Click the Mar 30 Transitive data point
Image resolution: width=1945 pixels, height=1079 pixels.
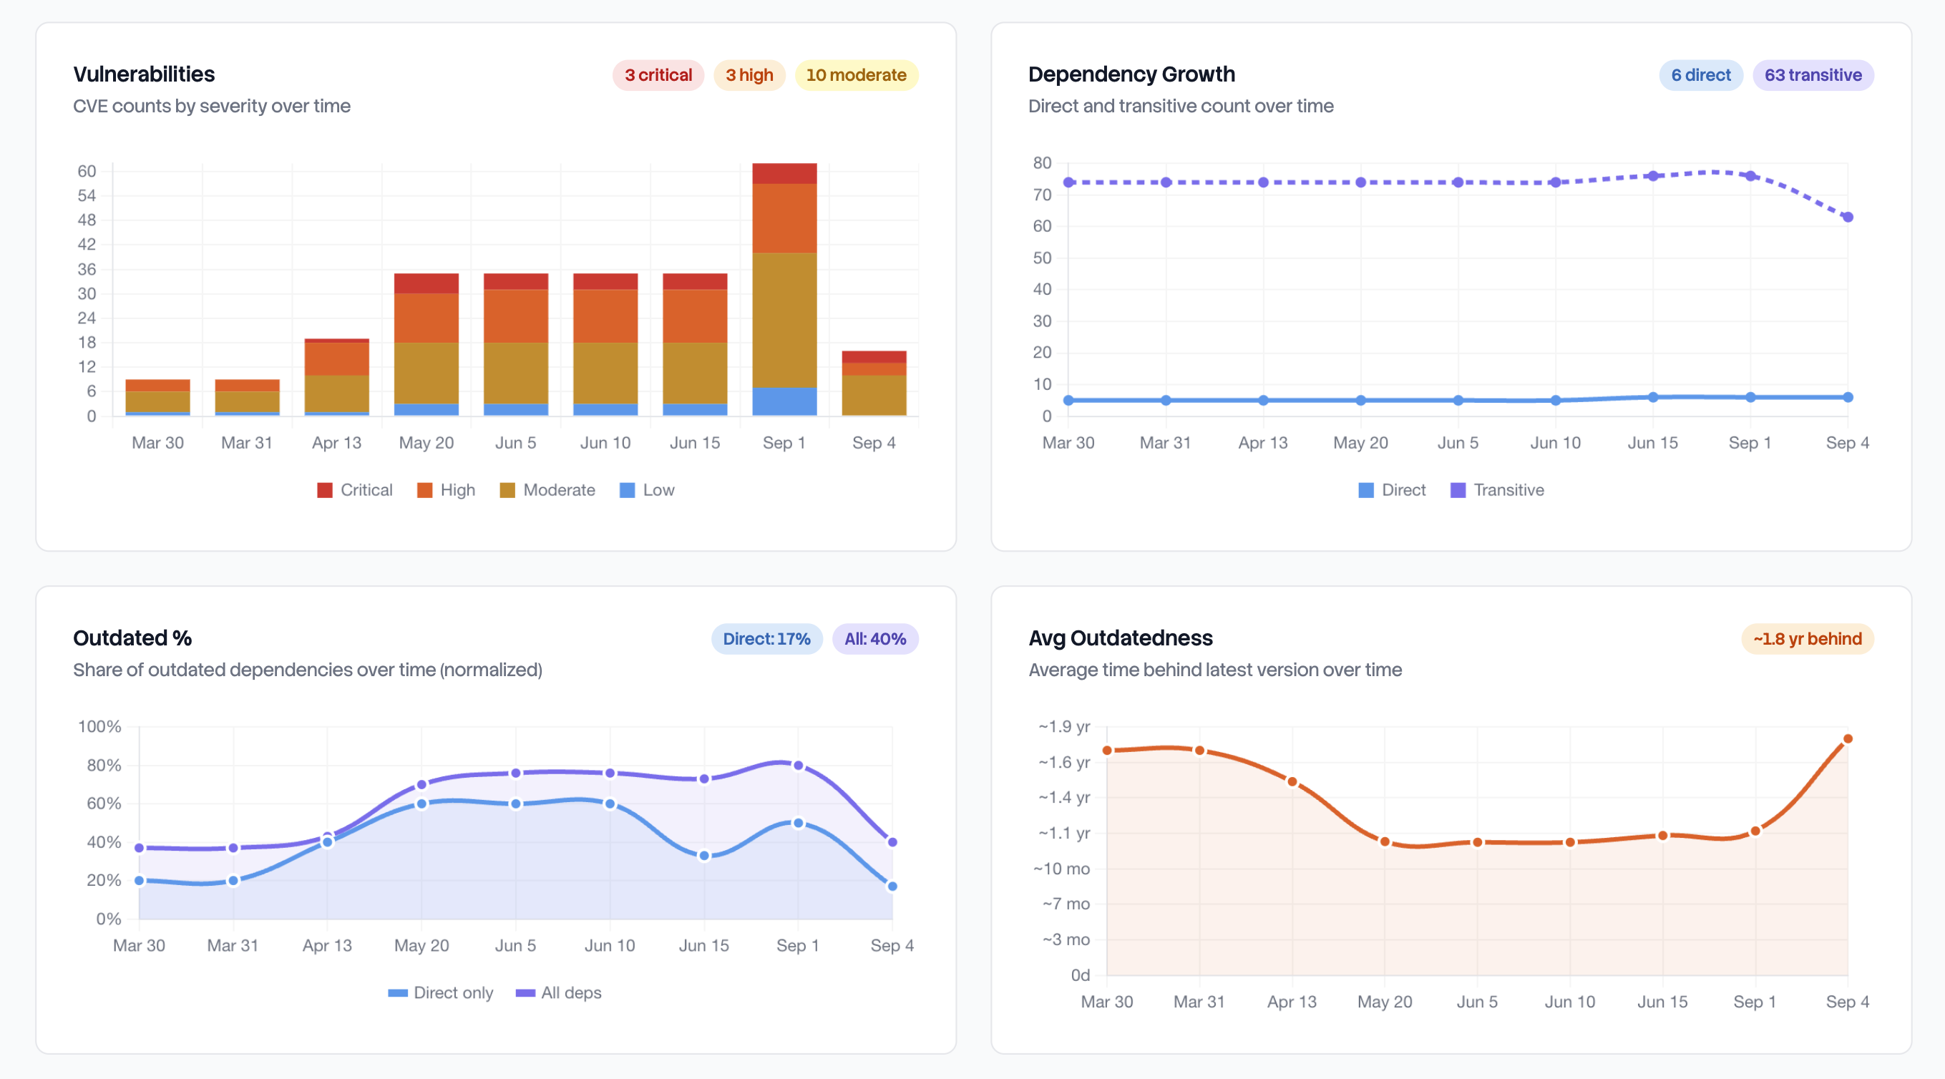pyautogui.click(x=1068, y=182)
